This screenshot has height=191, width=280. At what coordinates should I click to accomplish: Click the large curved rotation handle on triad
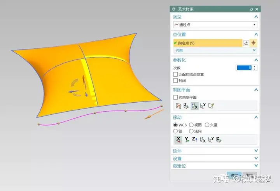(x=74, y=82)
